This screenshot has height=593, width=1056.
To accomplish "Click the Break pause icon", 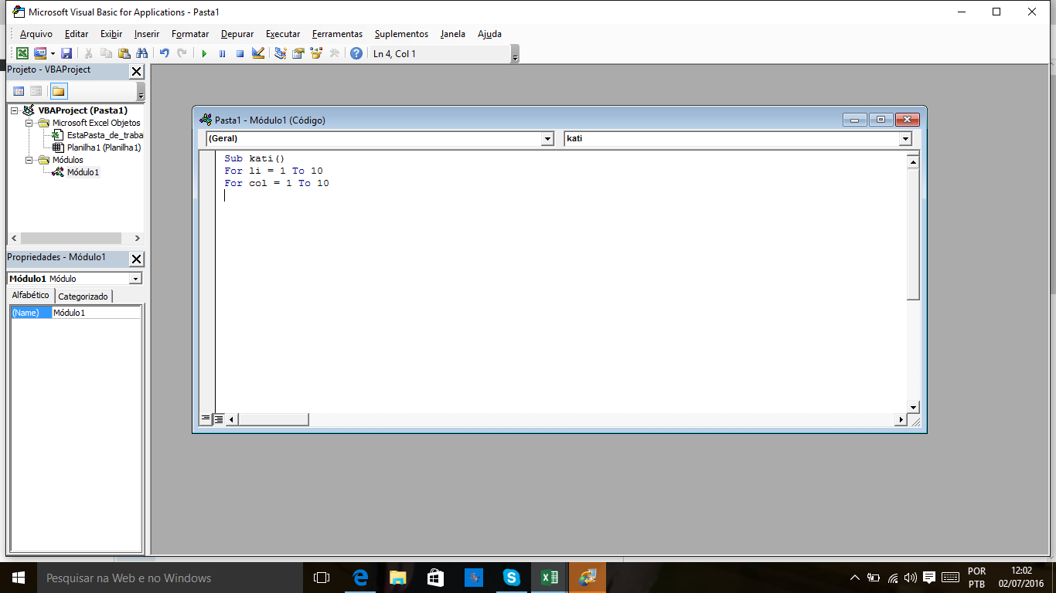I will pyautogui.click(x=223, y=53).
